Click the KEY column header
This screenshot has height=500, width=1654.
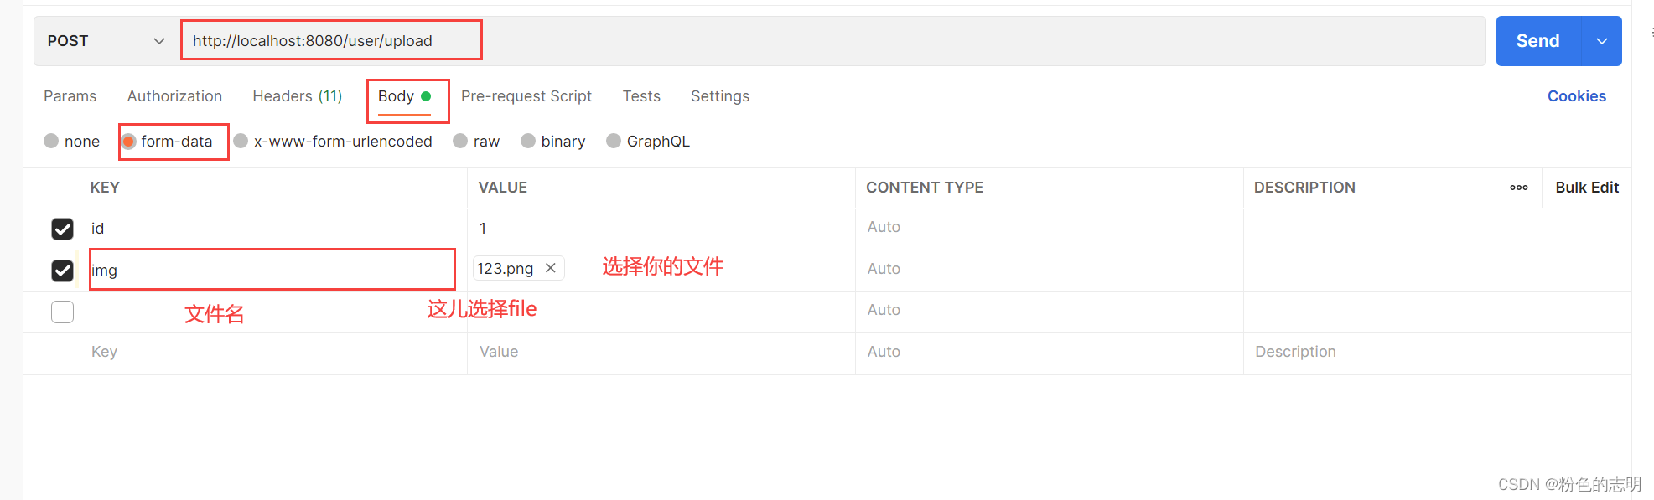click(105, 188)
